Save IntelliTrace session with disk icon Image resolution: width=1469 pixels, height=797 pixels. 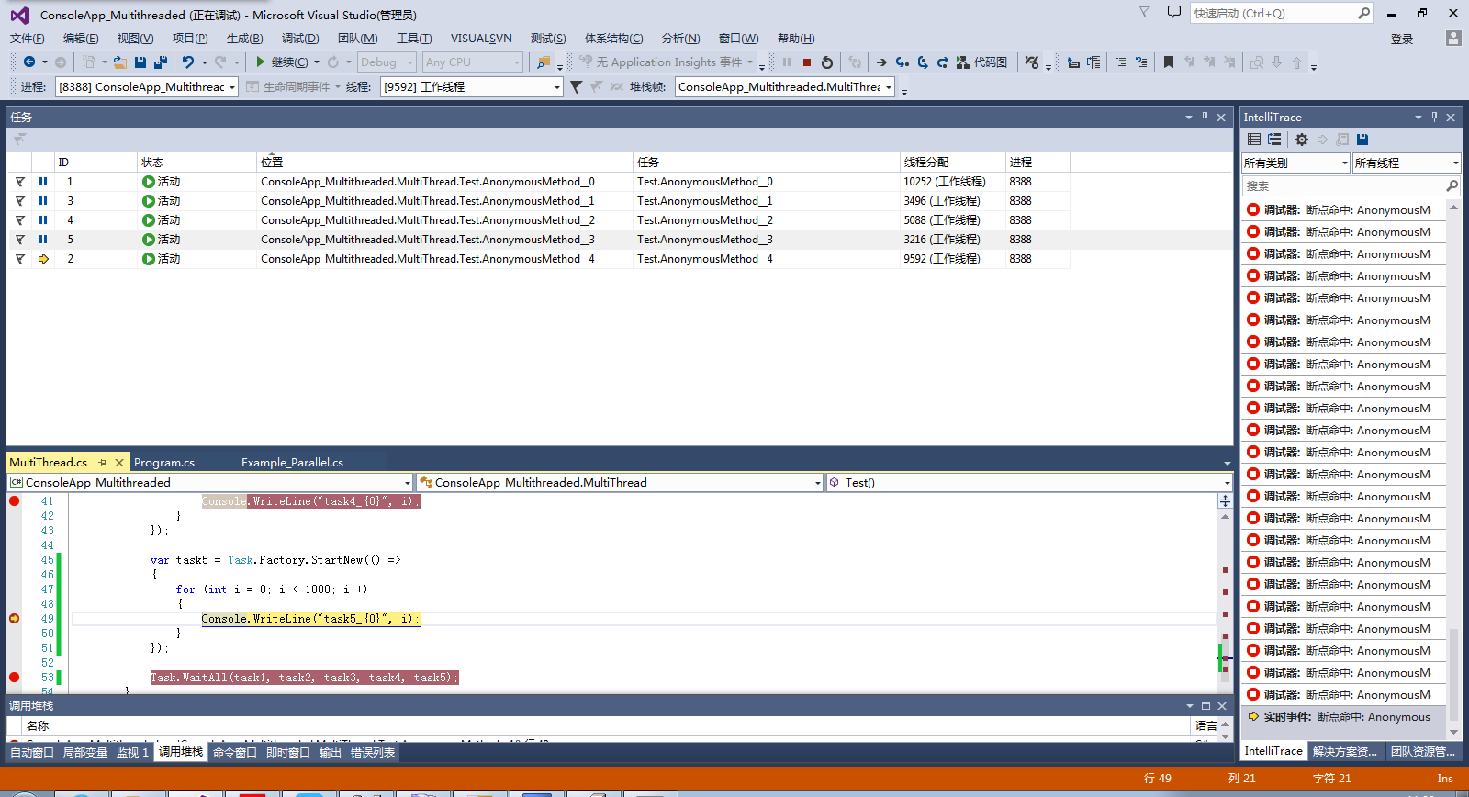[1362, 140]
